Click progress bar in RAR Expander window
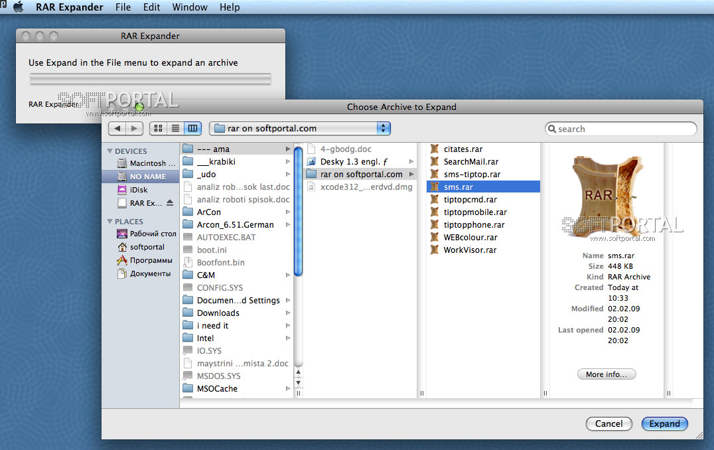Image resolution: width=714 pixels, height=450 pixels. (x=151, y=79)
